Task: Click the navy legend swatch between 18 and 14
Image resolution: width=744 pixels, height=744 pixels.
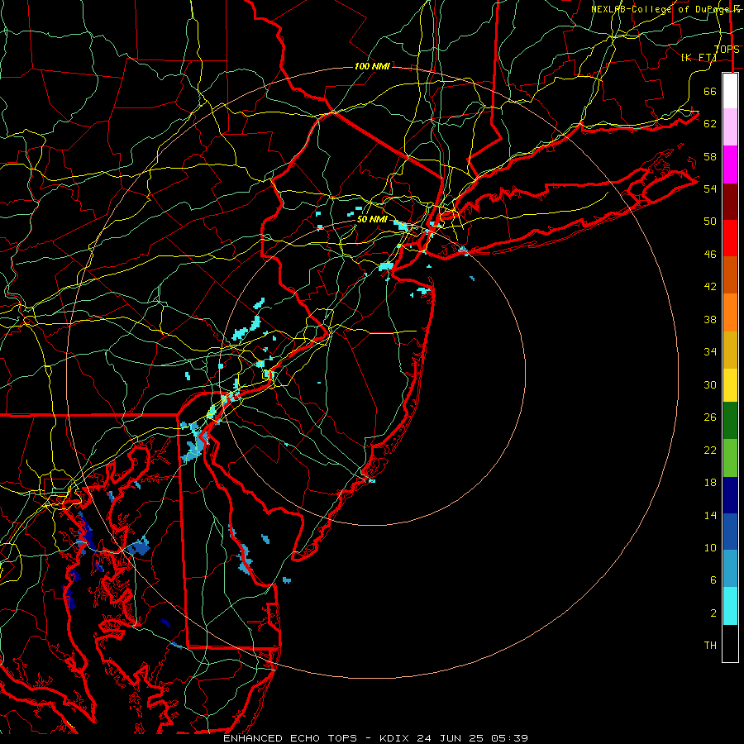Action: [730, 495]
